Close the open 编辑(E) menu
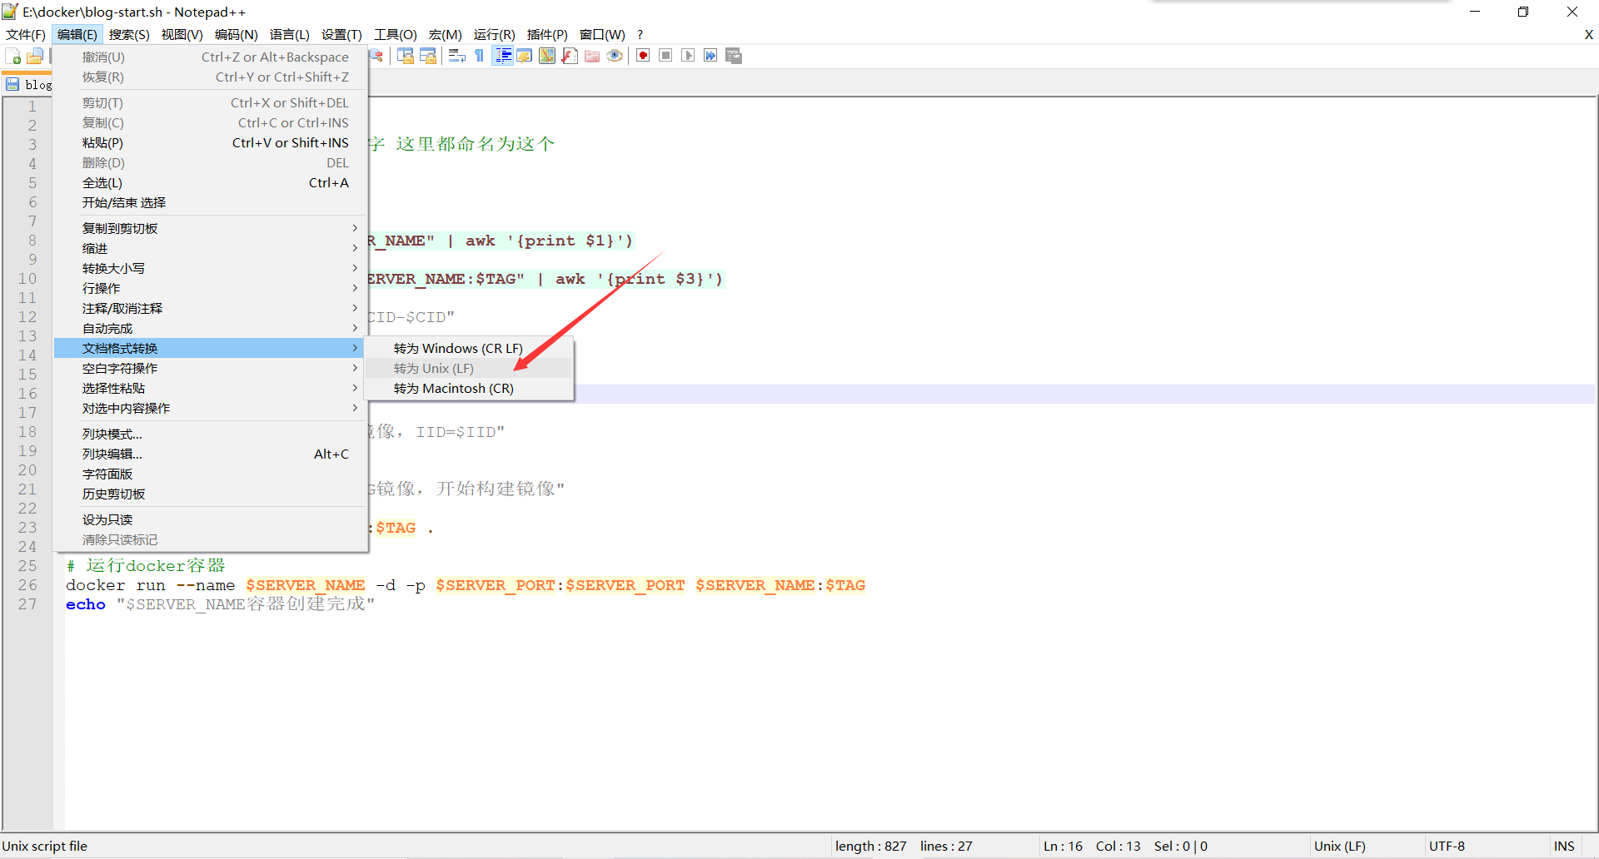The height and width of the screenshot is (859, 1599). click(77, 34)
